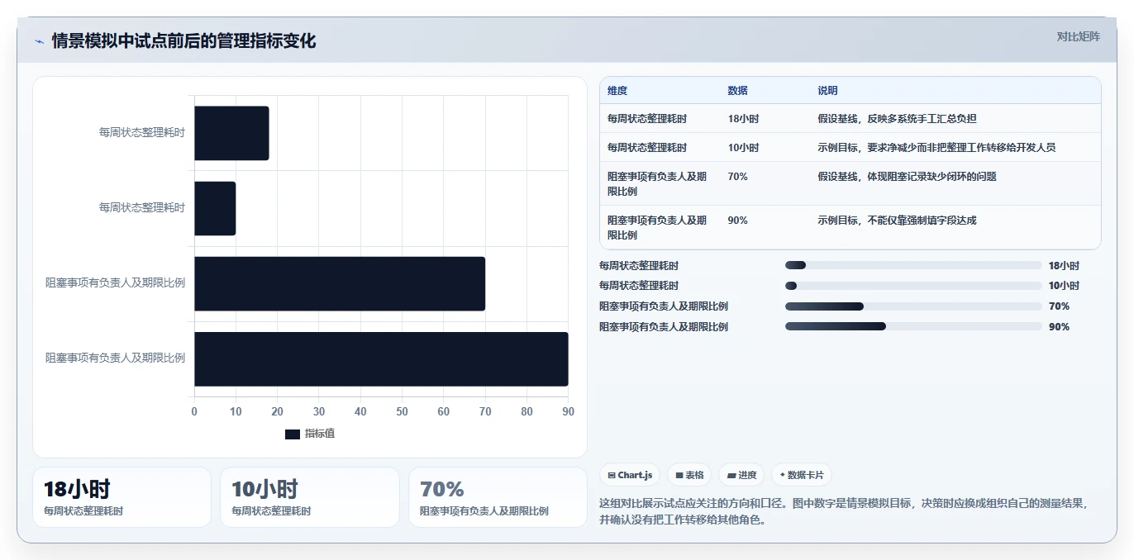Click table cell 90% in 数据 column
1134x560 pixels.
[737, 221]
